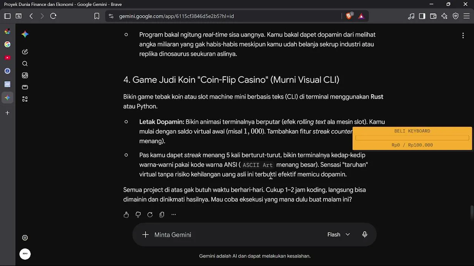Switch to the colorful palette vertical tab
This screenshot has width=474, height=266.
pyautogui.click(x=7, y=31)
